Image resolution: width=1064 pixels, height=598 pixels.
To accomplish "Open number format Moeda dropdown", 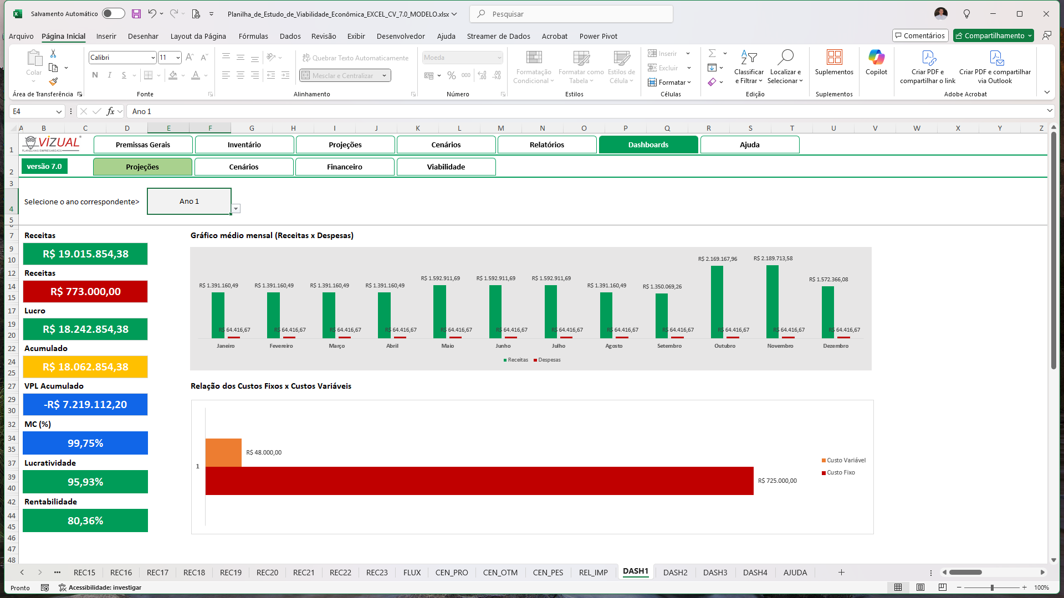I will tap(499, 58).
